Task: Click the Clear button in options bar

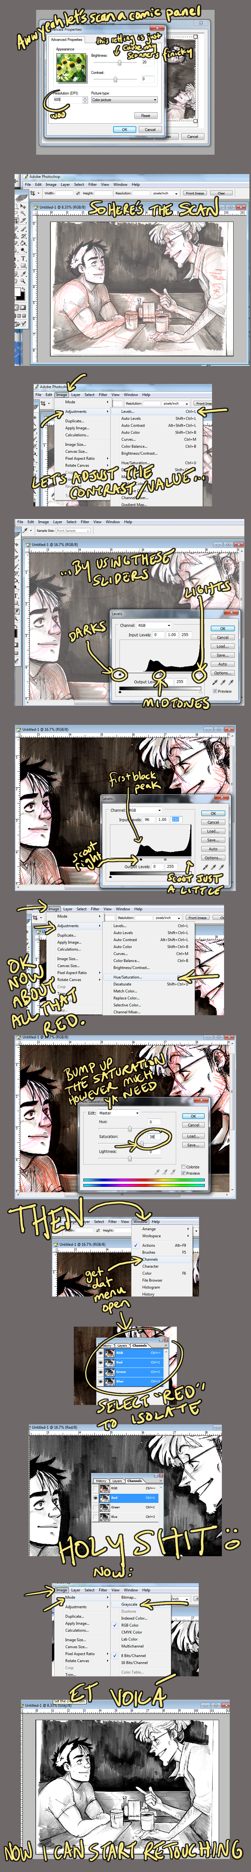Action: [221, 193]
